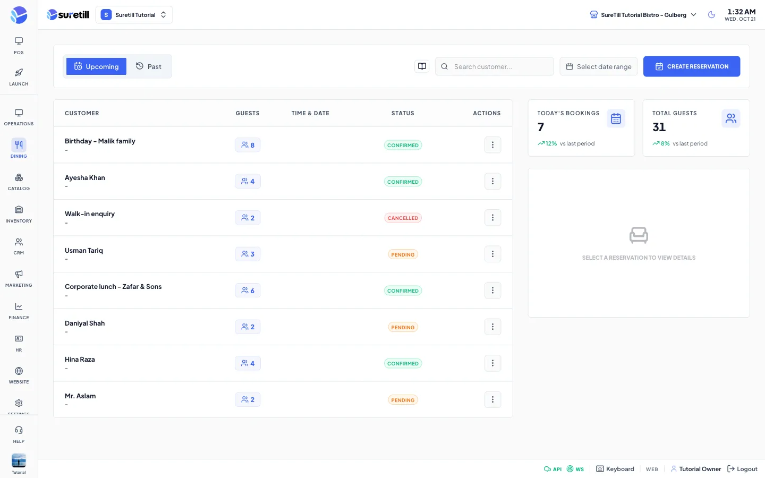The image size is (765, 478).
Task: Open the Tutorial profile thumbnail
Action: pos(19,461)
